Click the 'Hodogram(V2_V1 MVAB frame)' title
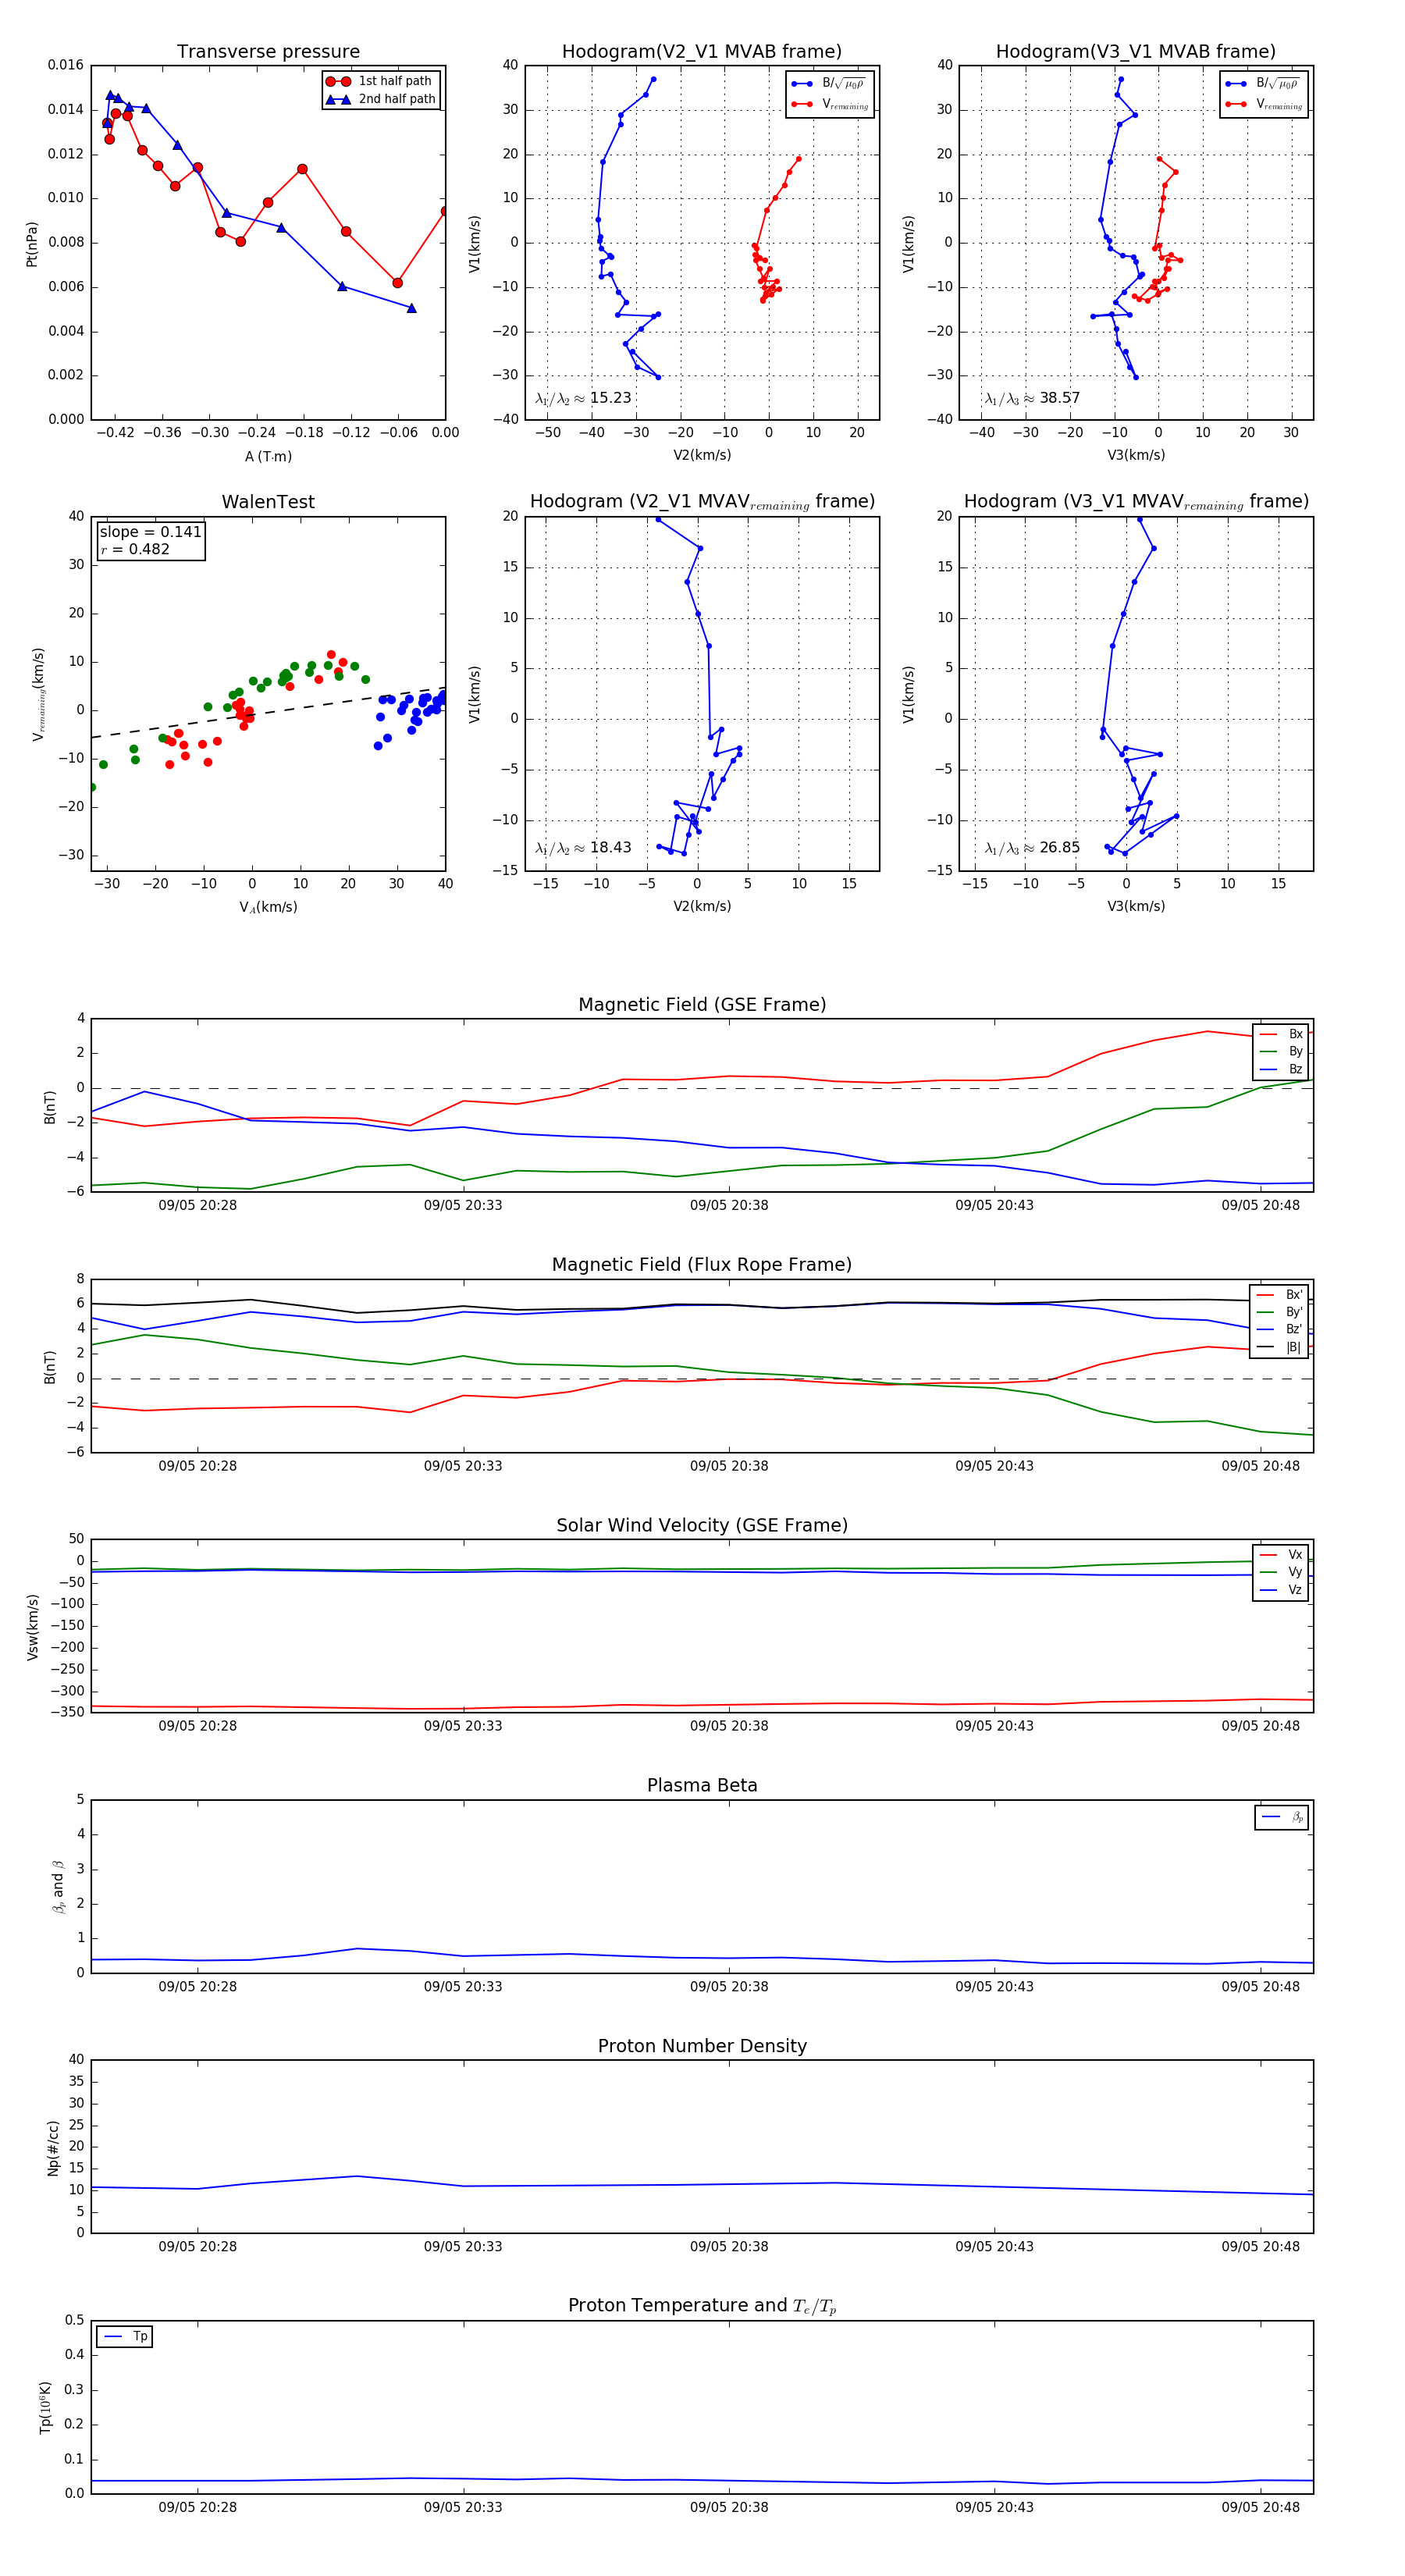The width and height of the screenshot is (1405, 2576). (702, 52)
